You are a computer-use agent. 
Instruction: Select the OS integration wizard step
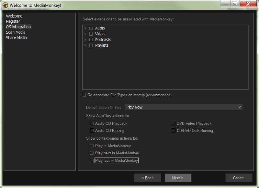click(x=18, y=27)
